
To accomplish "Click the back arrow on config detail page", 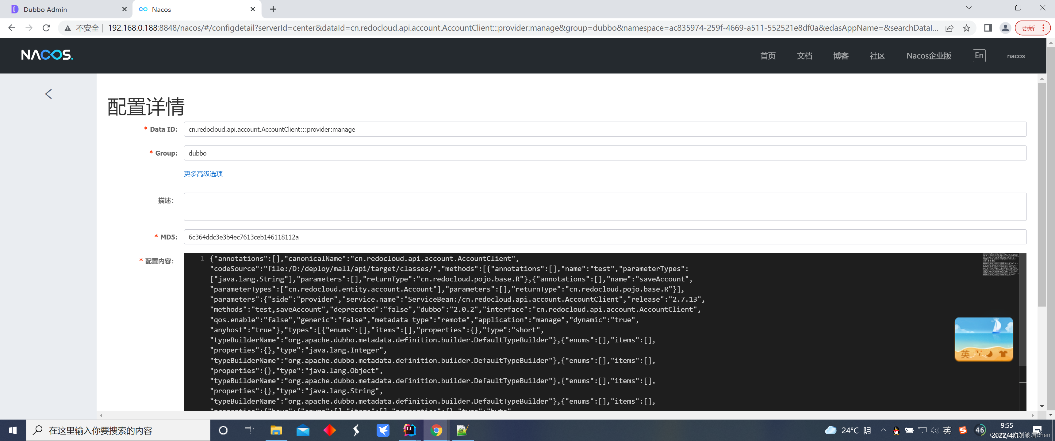I will click(x=48, y=94).
